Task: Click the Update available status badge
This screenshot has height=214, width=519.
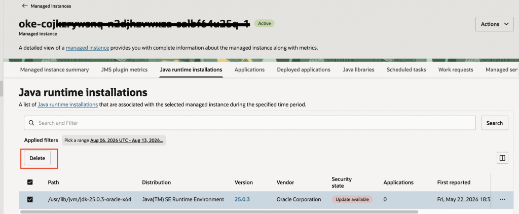Action: click(x=352, y=199)
